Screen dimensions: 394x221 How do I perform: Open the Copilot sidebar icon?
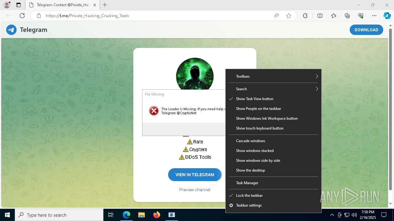tap(387, 16)
